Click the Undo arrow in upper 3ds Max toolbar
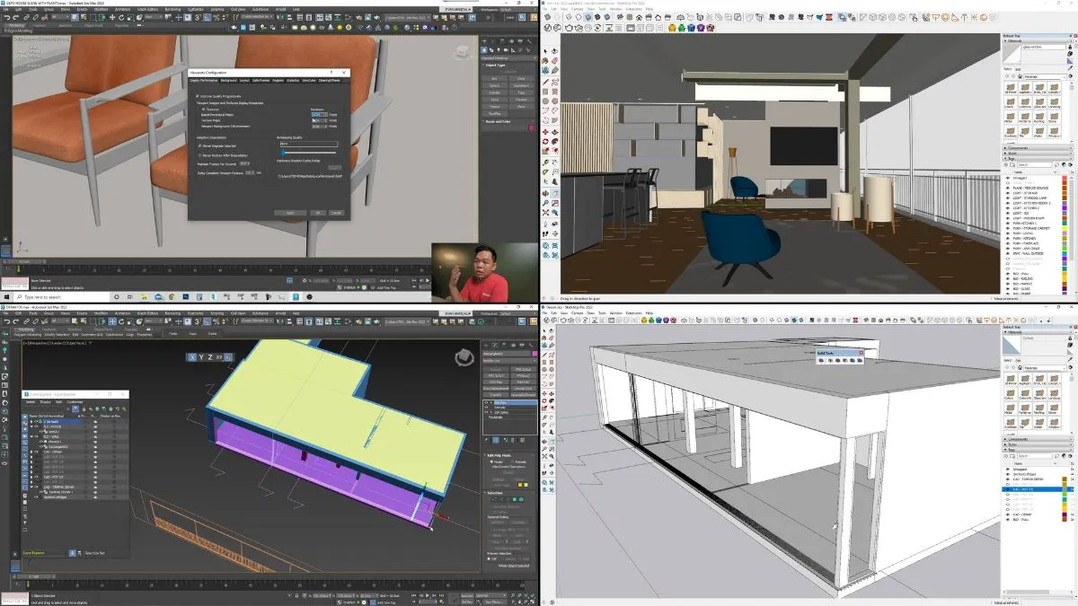Image resolution: width=1078 pixels, height=606 pixels. click(7, 18)
